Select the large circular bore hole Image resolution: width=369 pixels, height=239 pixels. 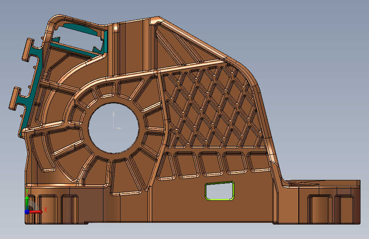click(114, 128)
